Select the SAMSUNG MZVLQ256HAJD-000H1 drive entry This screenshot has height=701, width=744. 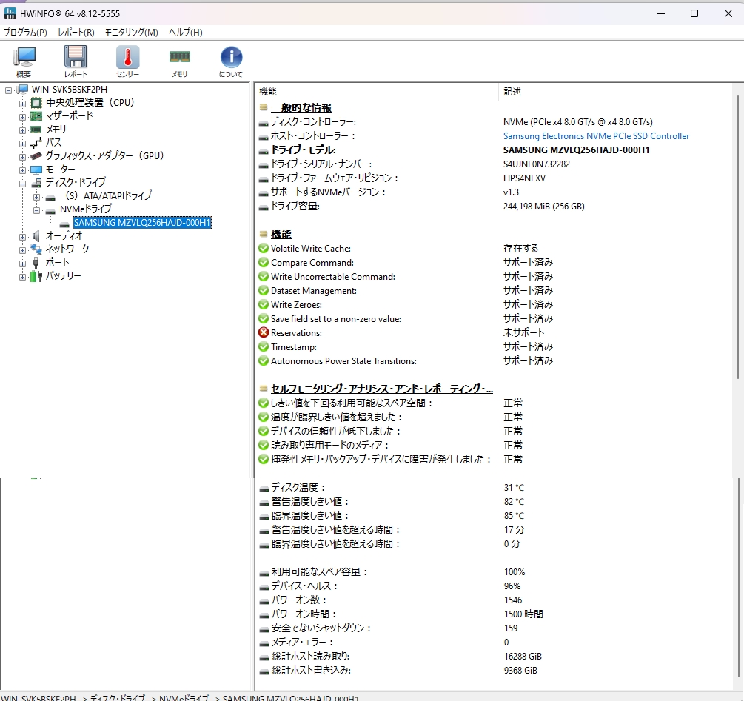coord(142,223)
